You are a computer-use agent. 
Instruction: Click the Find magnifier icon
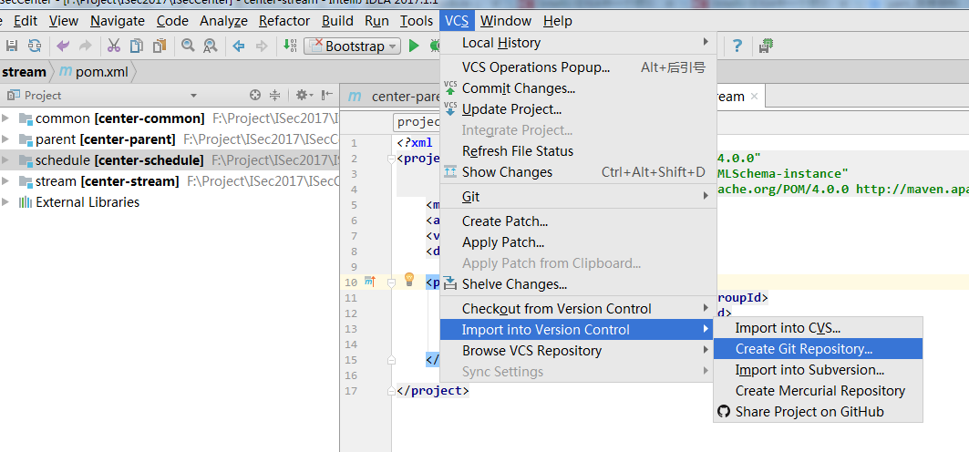coord(188,46)
